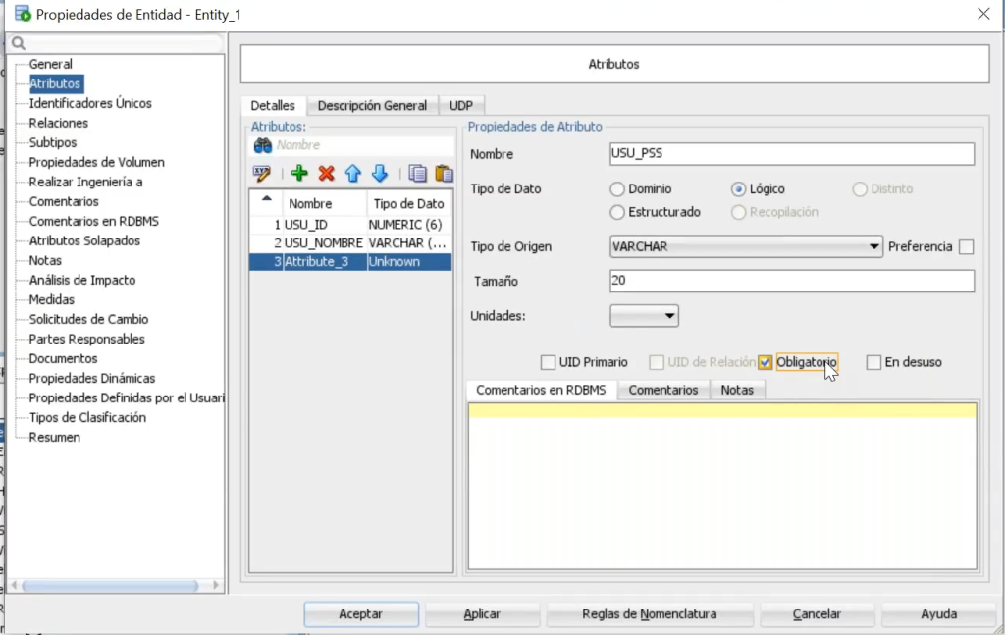Screen dimensions: 1005x635
Task: Select the Dominio radio button
Action: pyautogui.click(x=617, y=189)
